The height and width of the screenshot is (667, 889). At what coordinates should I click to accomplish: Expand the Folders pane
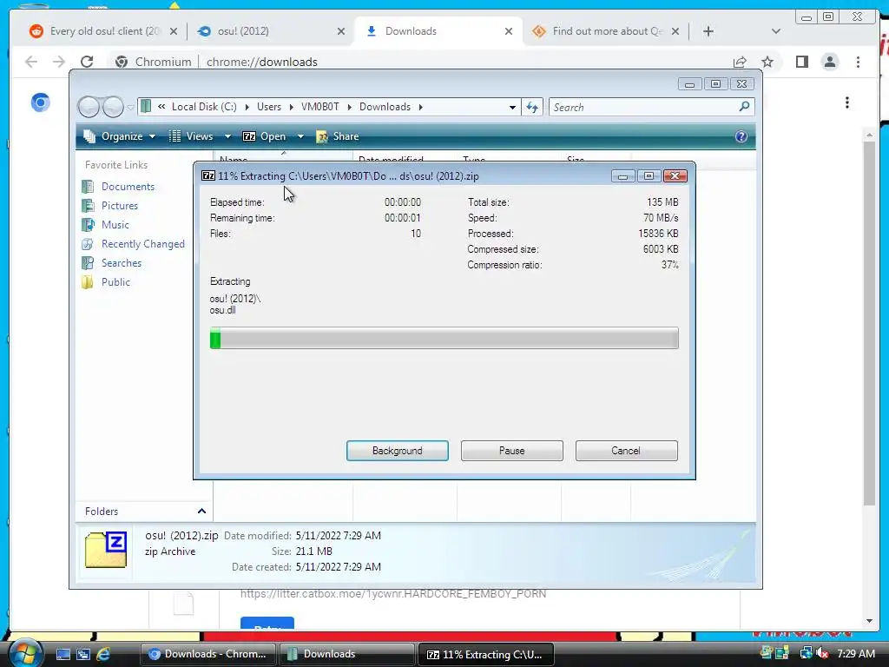(201, 511)
